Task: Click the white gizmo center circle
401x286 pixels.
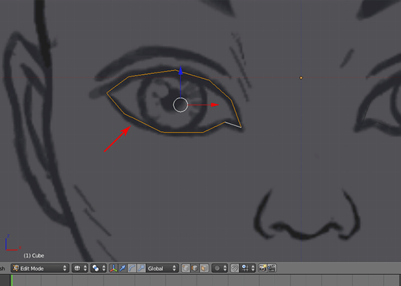Action: [x=180, y=105]
